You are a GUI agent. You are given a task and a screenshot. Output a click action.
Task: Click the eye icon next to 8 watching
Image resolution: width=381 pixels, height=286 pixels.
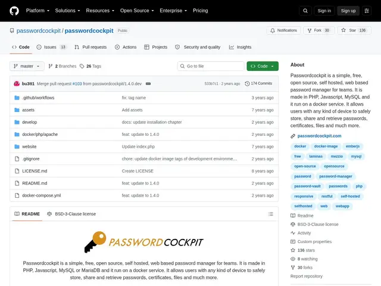[x=293, y=259]
